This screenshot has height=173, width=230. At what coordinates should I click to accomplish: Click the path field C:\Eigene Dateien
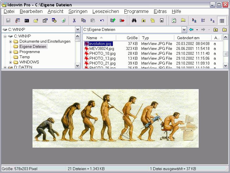132,30
